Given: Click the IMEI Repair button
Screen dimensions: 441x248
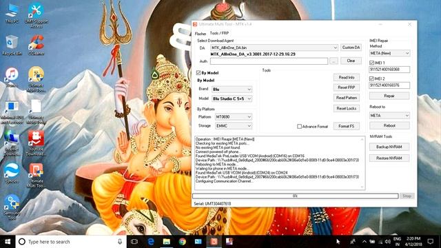Looking at the screenshot, I should [x=389, y=96].
